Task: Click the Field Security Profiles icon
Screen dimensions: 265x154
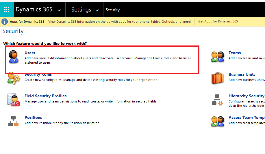Action: [x=14, y=100]
